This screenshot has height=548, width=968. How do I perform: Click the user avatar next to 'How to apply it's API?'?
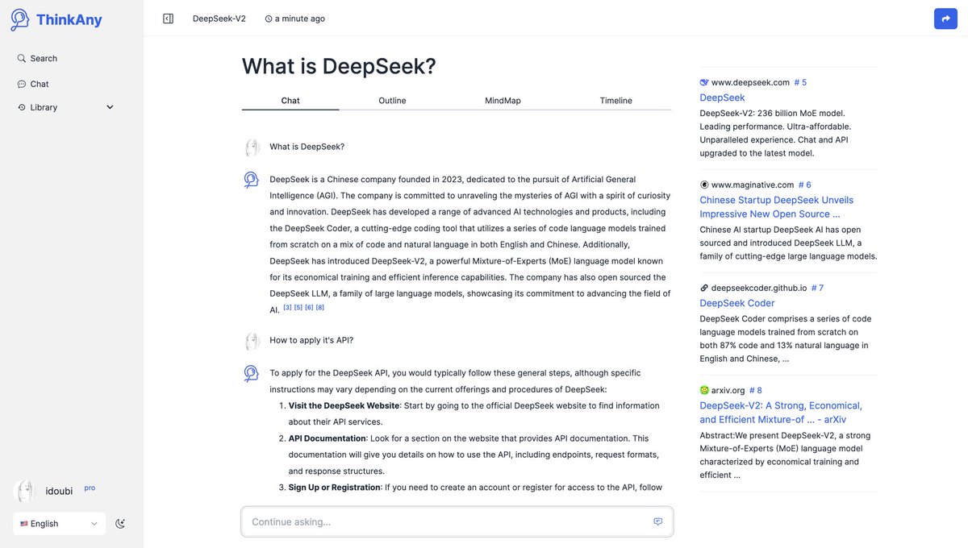click(x=252, y=341)
